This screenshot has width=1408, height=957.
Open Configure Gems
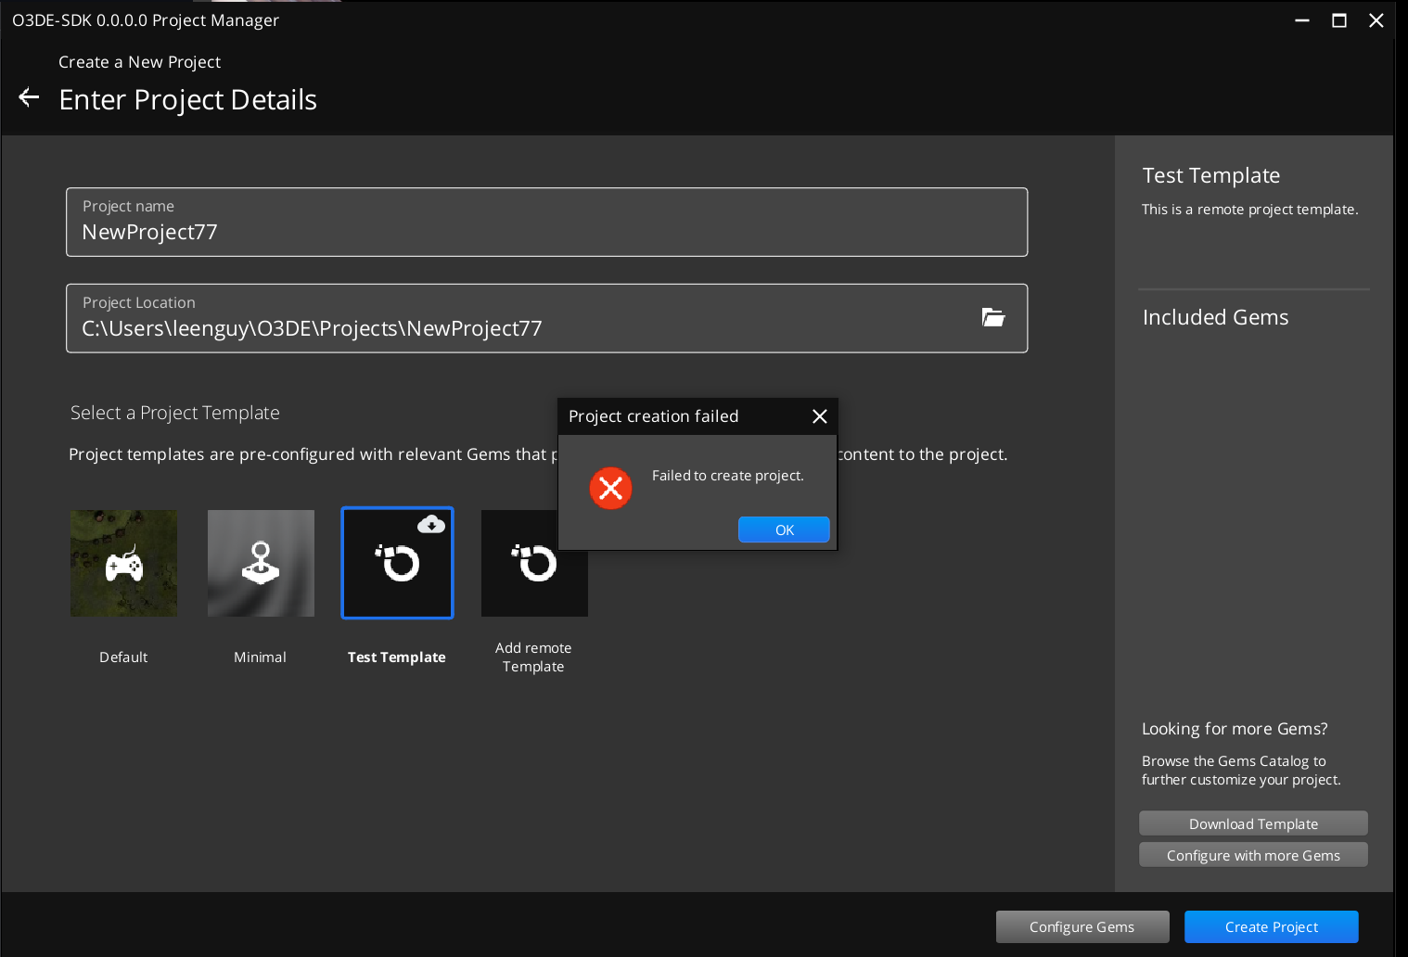[x=1082, y=926]
